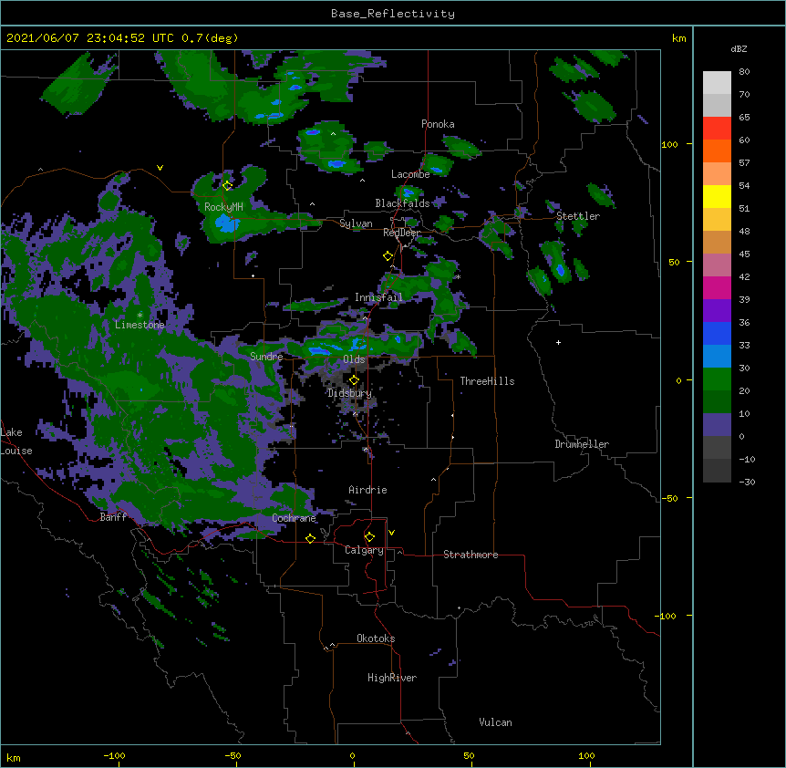Viewport: 786px width, 768px height.
Task: Click the white 80 dBZ legend swatch
Action: (x=717, y=83)
